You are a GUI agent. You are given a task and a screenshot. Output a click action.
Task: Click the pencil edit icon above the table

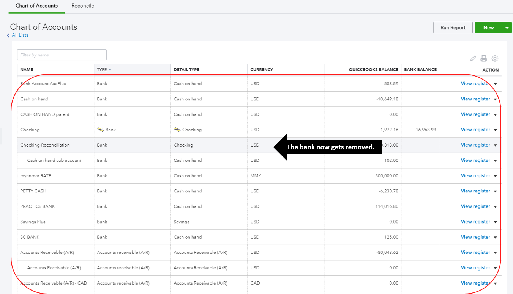coord(472,58)
